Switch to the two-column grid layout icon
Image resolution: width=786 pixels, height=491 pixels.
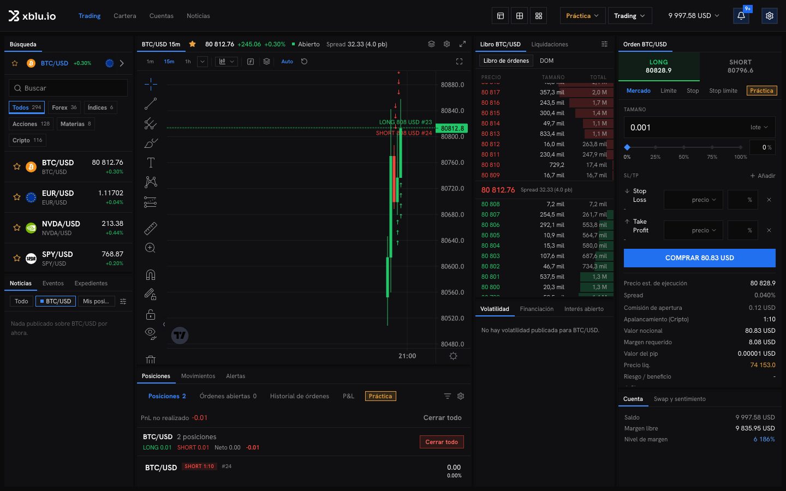pyautogui.click(x=520, y=16)
